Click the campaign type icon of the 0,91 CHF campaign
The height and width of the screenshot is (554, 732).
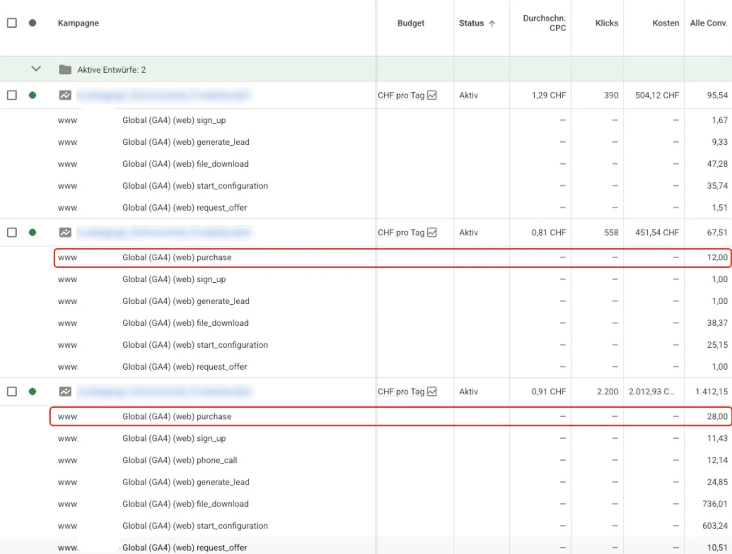click(x=65, y=392)
